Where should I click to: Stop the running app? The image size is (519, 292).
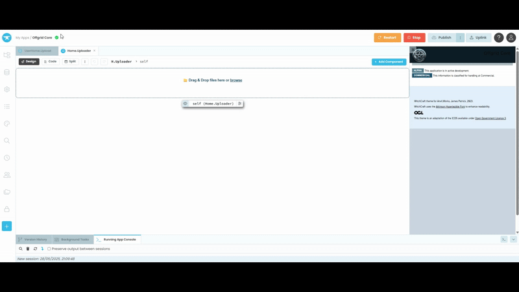click(414, 38)
